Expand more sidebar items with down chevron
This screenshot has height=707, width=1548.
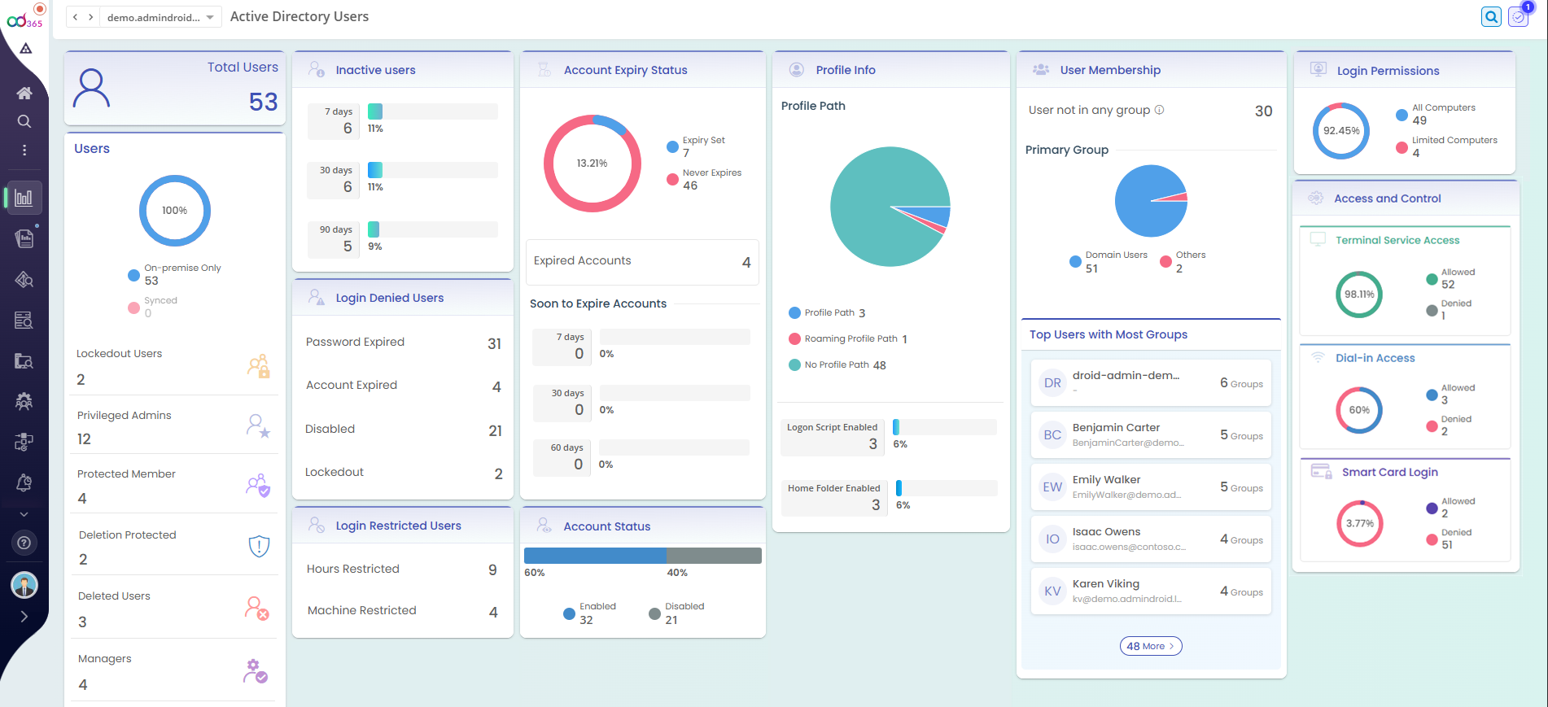point(24,514)
